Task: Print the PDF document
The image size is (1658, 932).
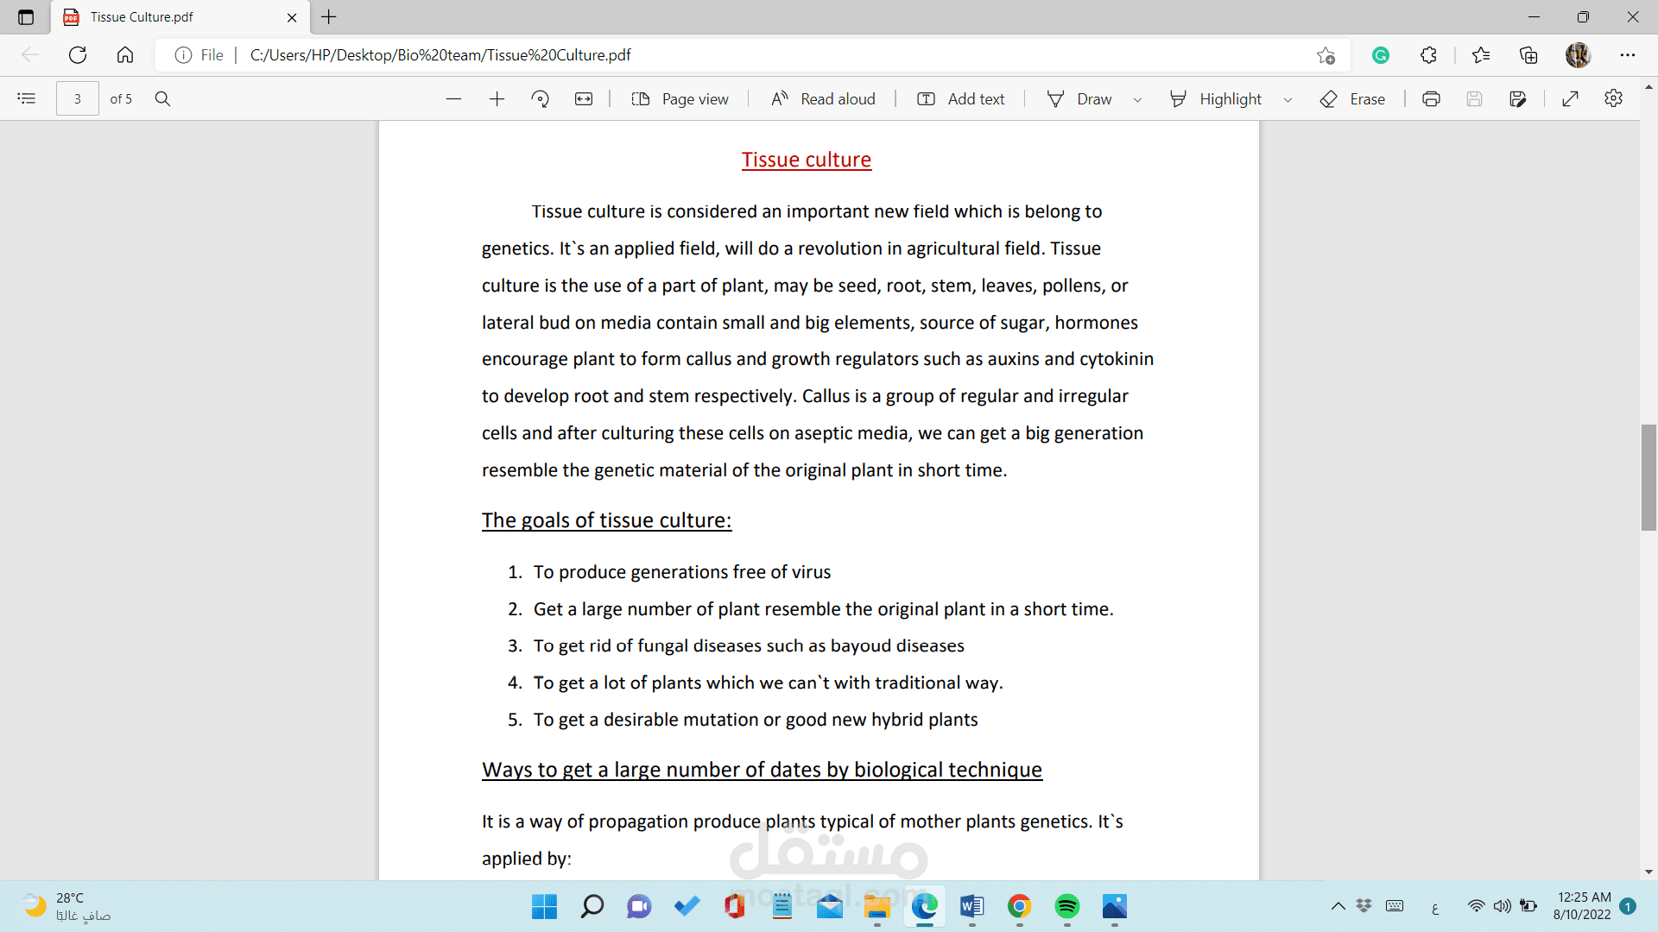Action: (x=1431, y=99)
